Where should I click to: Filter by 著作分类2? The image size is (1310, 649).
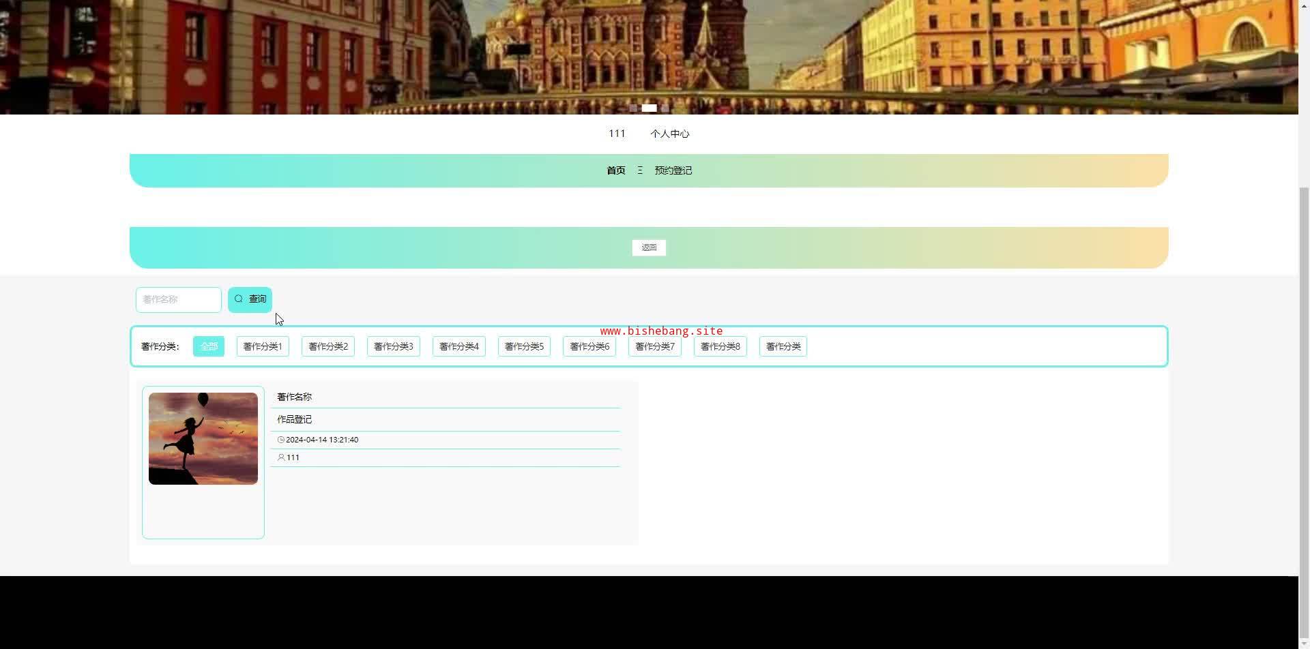[x=328, y=346]
